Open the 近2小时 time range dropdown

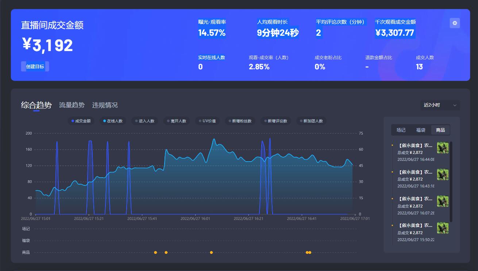pyautogui.click(x=440, y=105)
